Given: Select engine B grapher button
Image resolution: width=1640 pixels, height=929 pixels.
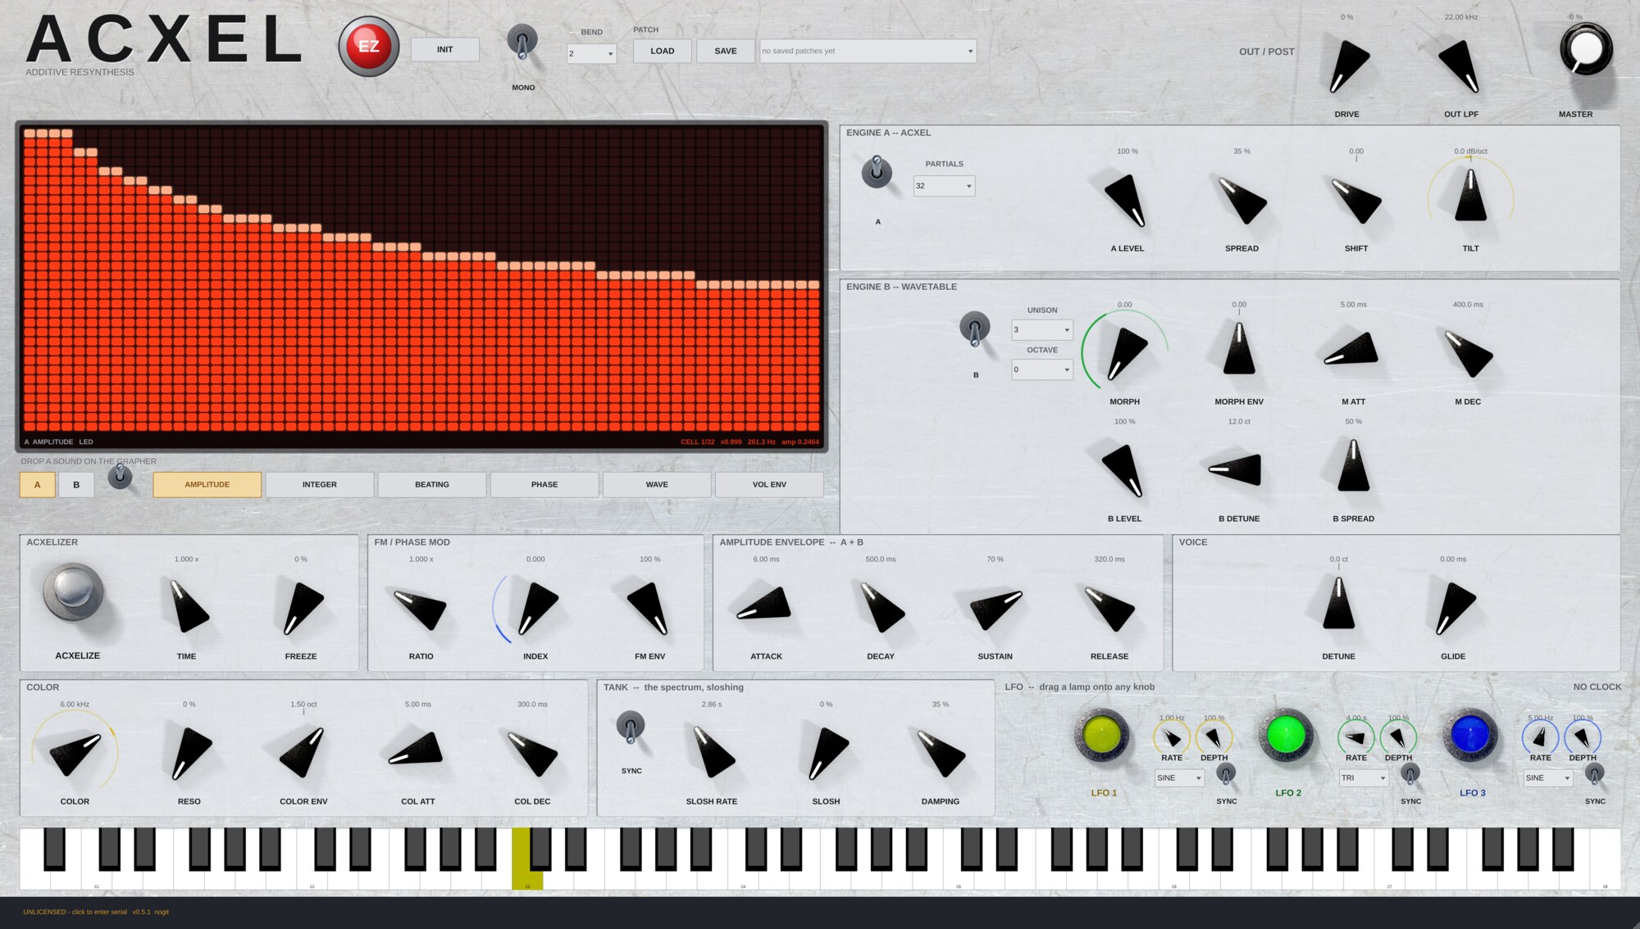Looking at the screenshot, I should coord(76,485).
